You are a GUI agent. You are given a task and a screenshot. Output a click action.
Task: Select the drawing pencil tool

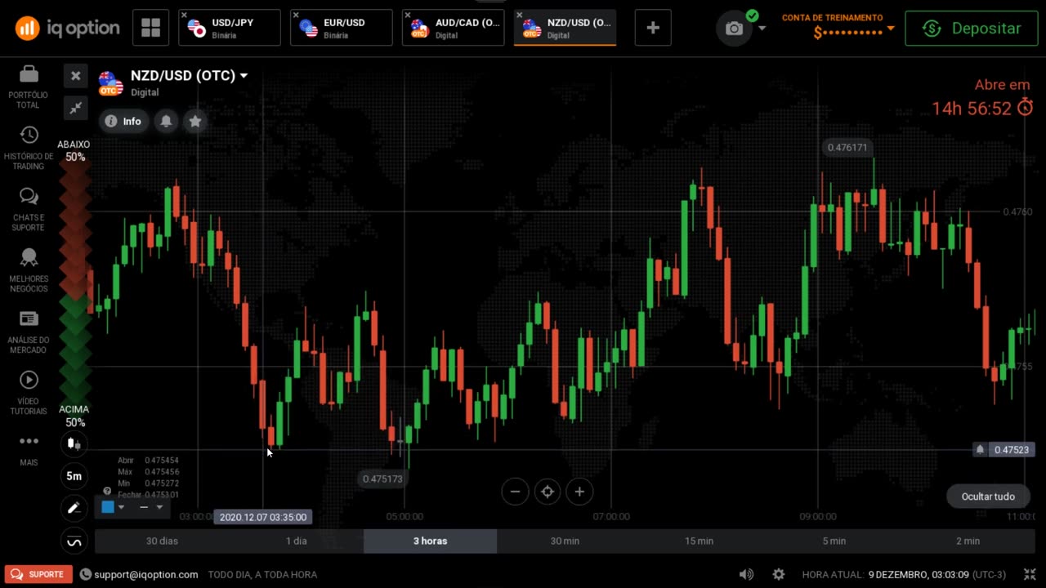74,508
